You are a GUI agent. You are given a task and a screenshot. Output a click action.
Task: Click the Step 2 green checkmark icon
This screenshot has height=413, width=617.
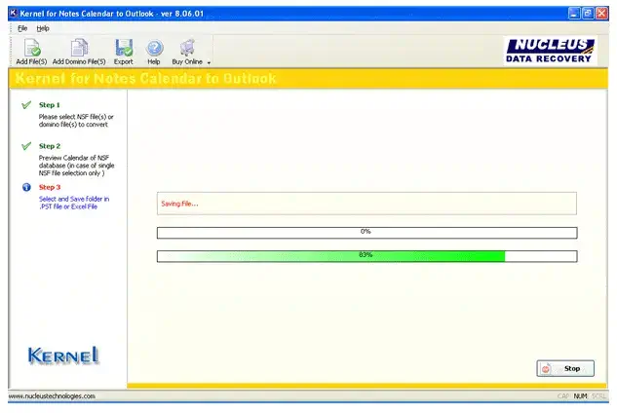(x=26, y=146)
